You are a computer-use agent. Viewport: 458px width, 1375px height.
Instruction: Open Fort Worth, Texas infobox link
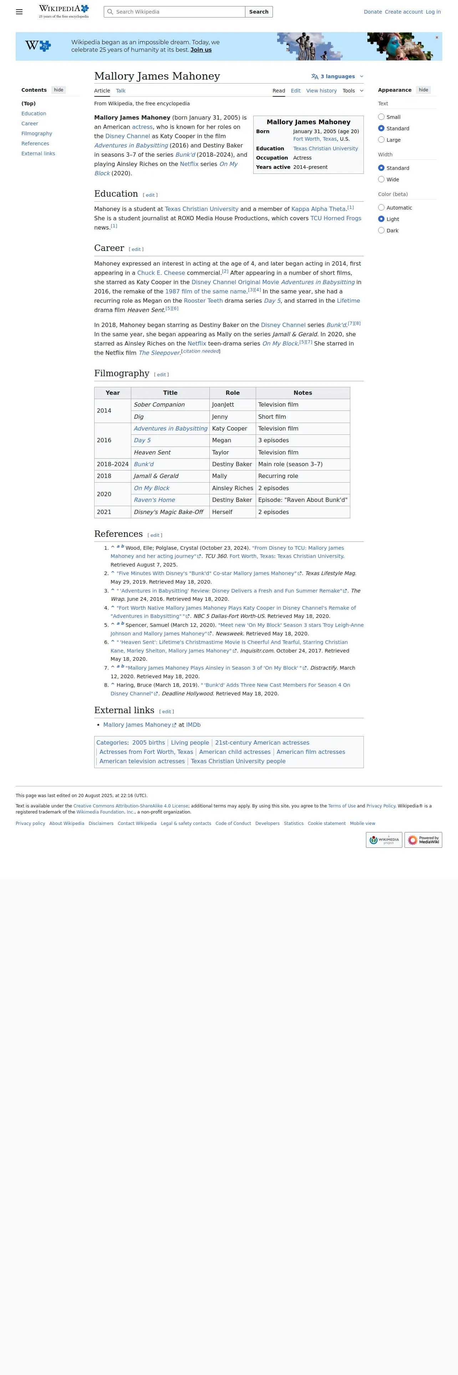coord(315,139)
